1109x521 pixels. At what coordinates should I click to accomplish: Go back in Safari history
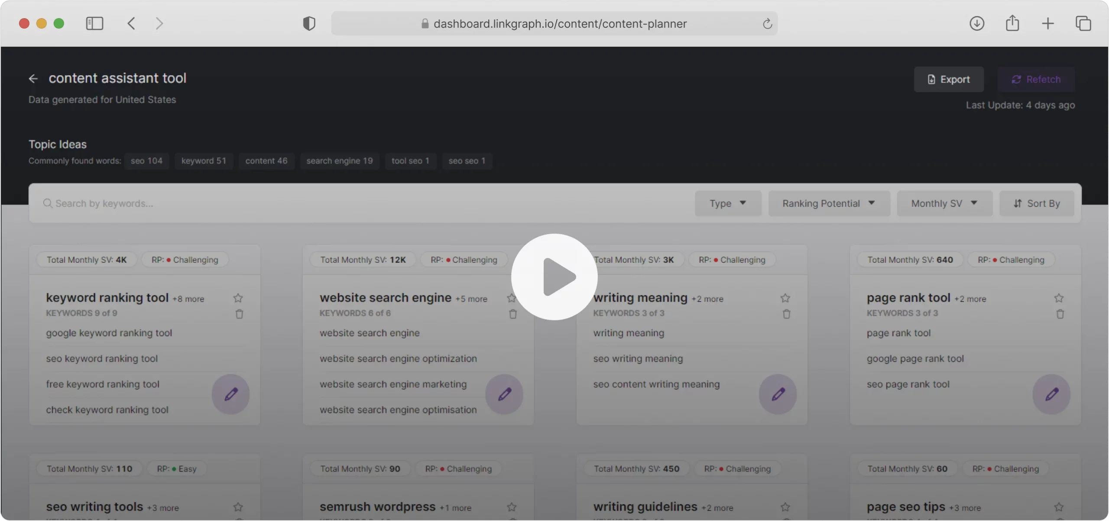pyautogui.click(x=131, y=23)
